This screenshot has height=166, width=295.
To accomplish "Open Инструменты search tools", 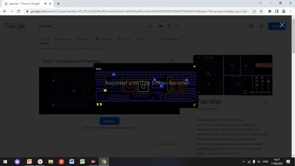I will (170, 39).
